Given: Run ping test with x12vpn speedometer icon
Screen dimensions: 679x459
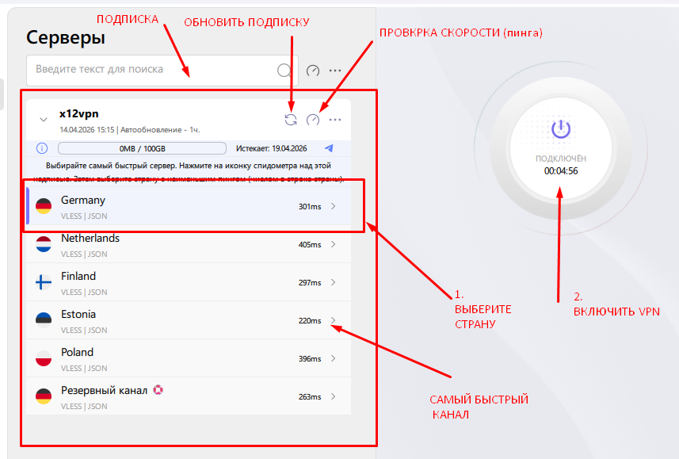Looking at the screenshot, I should click(x=313, y=120).
